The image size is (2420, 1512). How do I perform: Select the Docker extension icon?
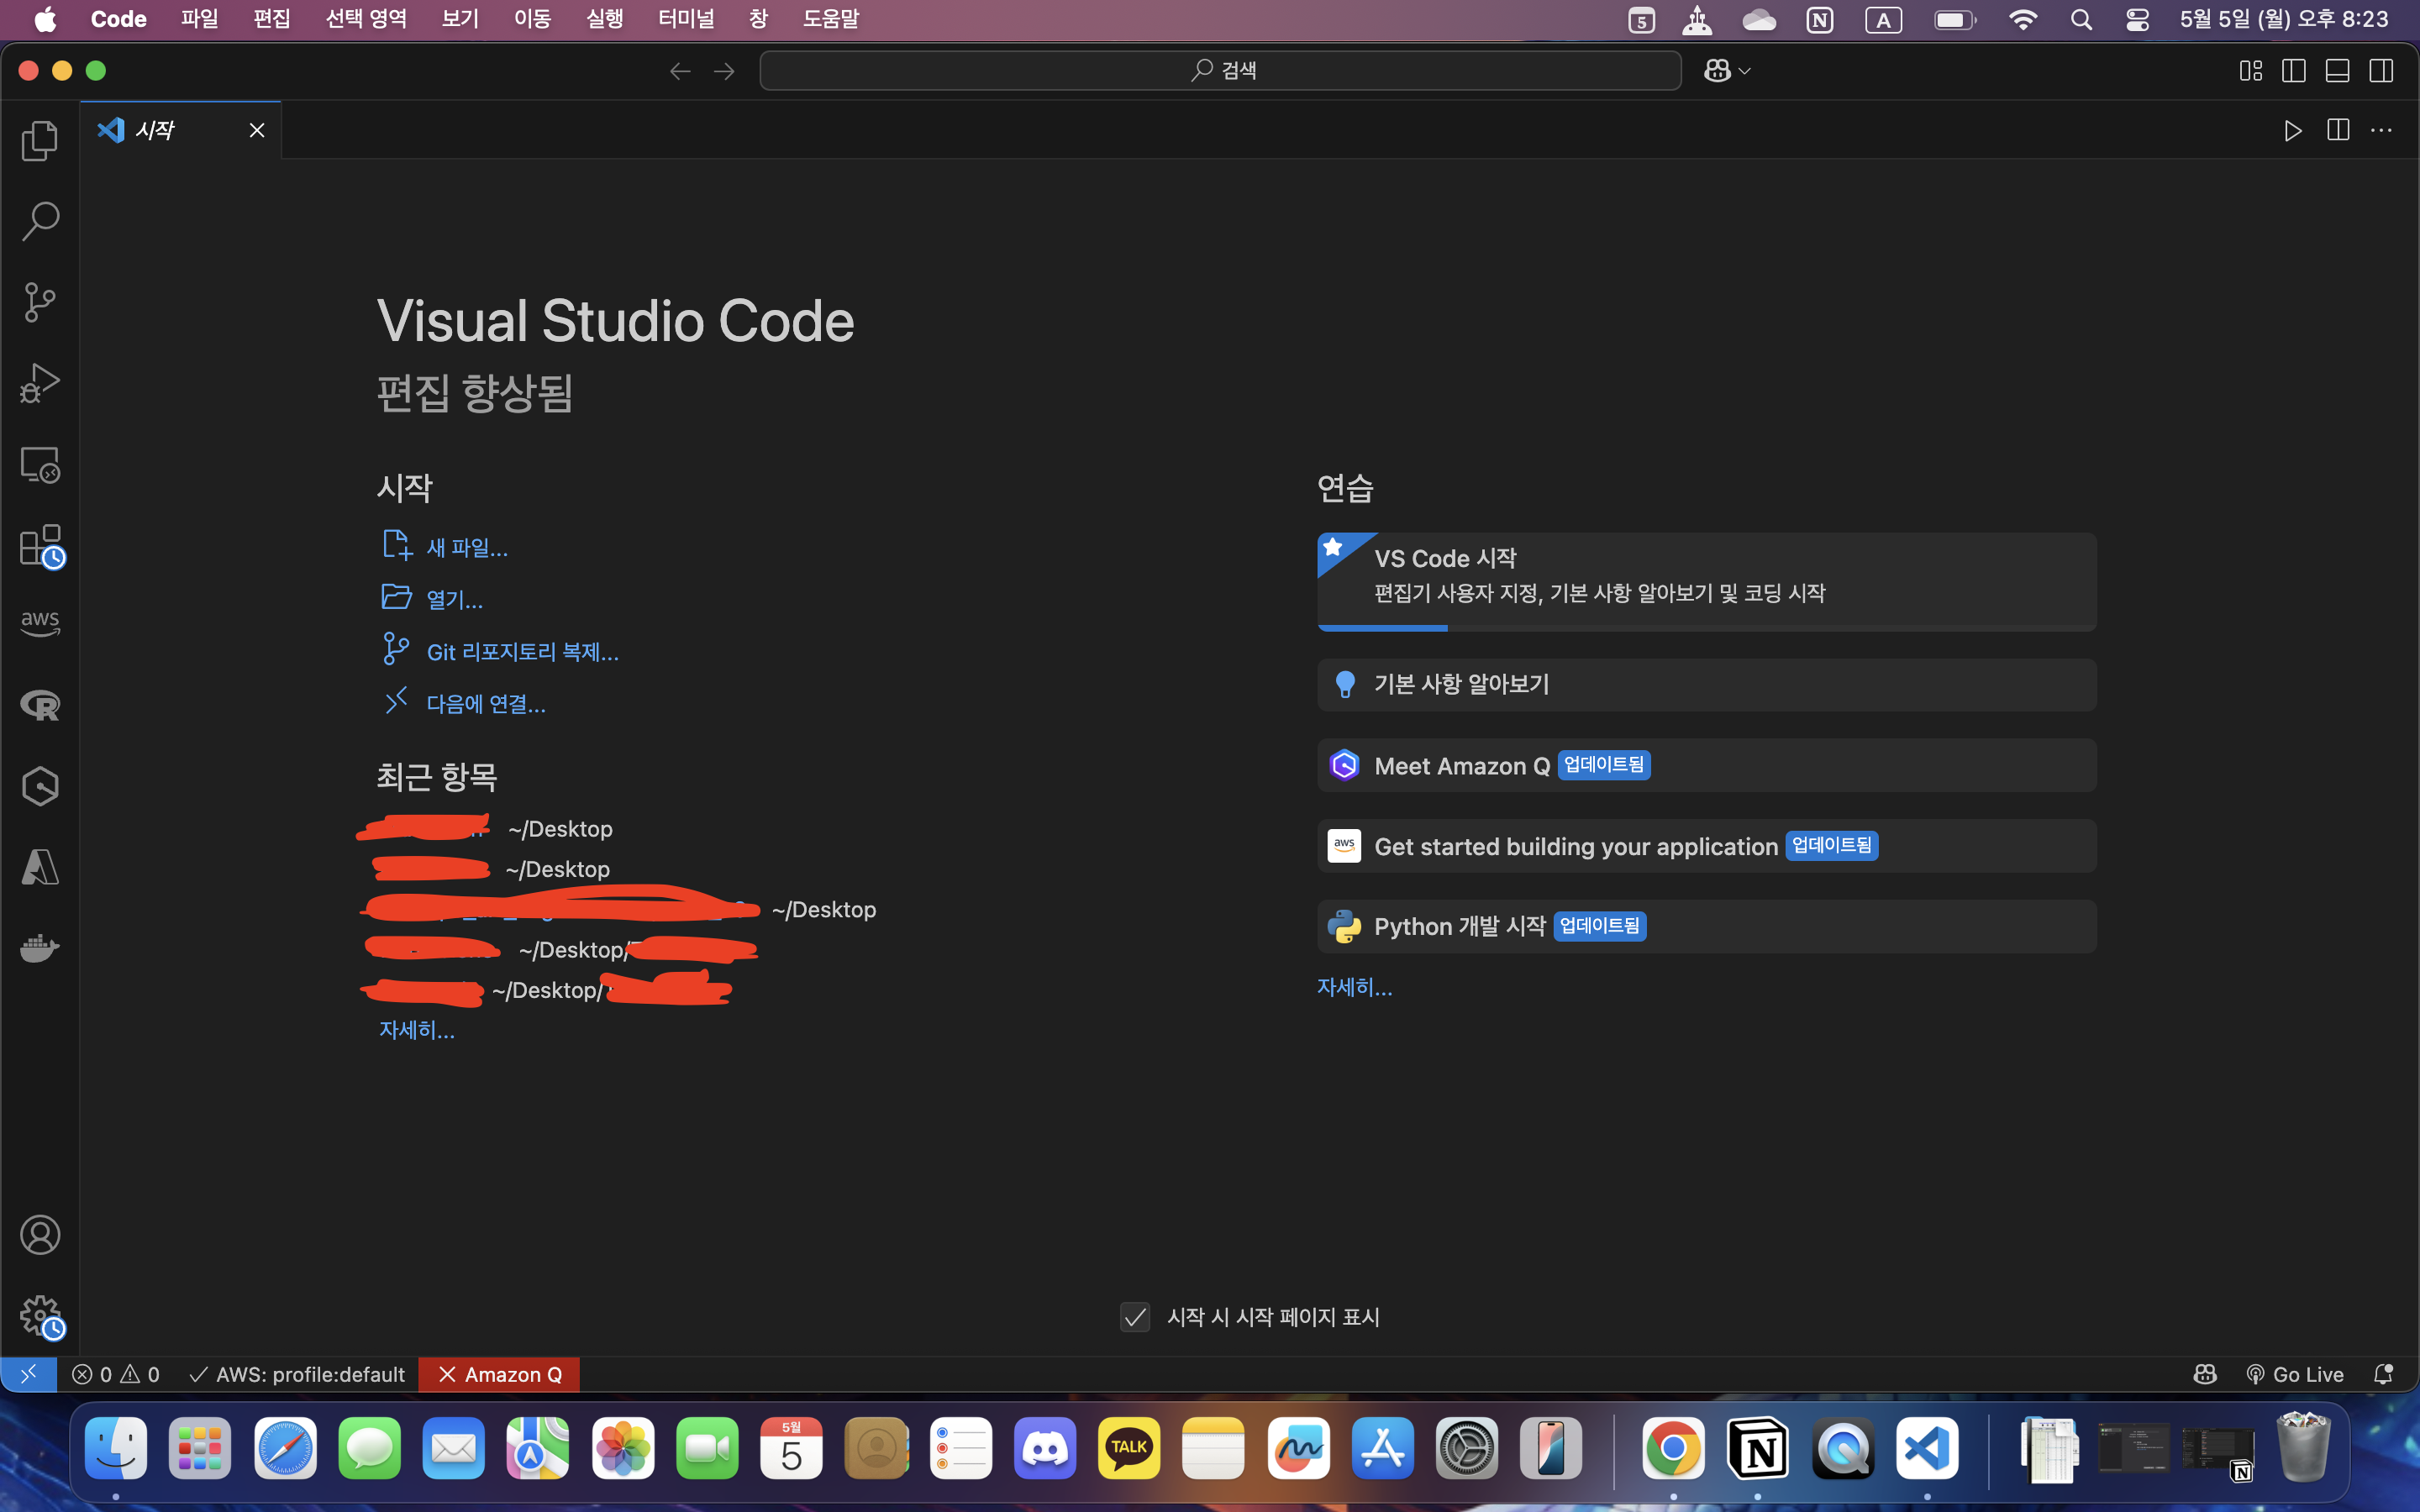[x=40, y=948]
